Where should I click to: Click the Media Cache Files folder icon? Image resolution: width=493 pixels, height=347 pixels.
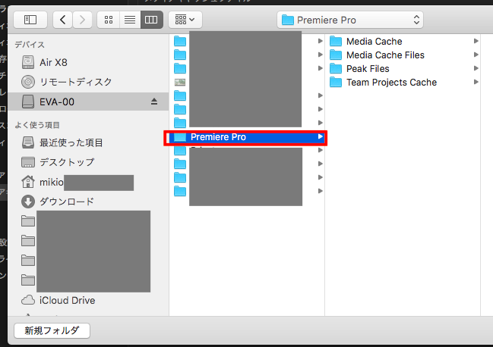point(336,55)
